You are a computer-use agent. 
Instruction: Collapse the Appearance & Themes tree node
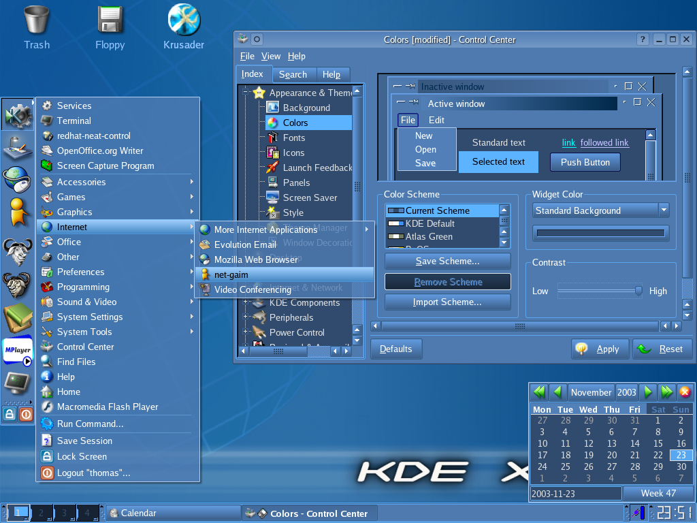coord(245,92)
